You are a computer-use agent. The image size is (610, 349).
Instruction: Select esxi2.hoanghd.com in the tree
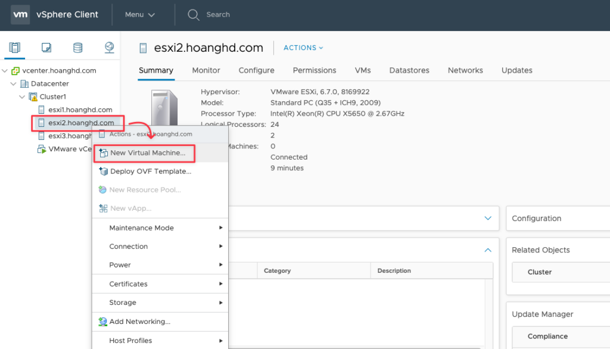tap(81, 123)
